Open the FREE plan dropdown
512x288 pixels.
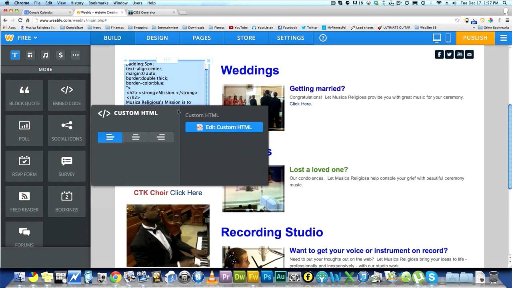28,38
